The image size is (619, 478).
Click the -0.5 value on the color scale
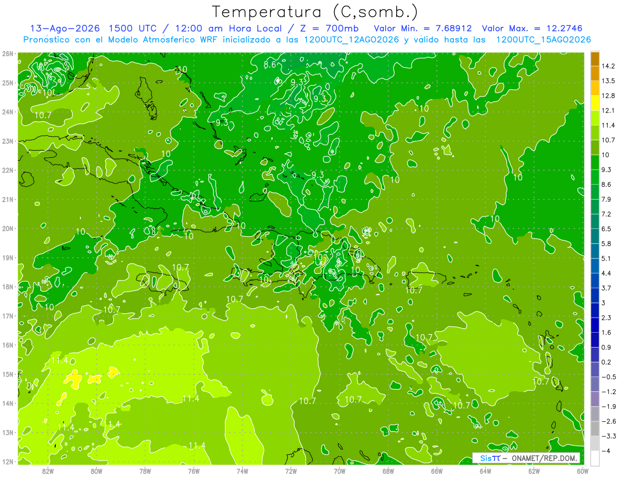(608, 377)
